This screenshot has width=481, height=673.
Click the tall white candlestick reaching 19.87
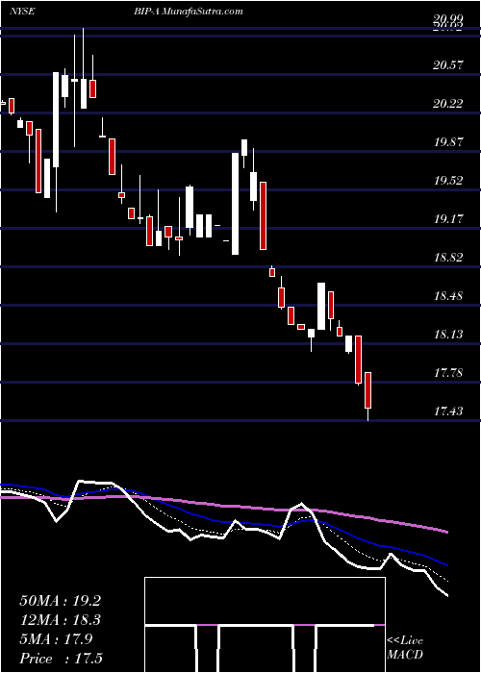235,204
